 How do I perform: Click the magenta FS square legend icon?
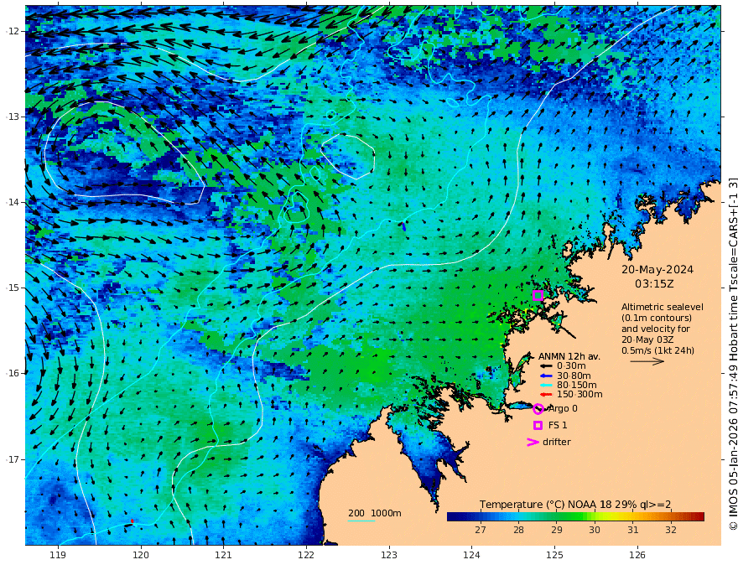(538, 425)
